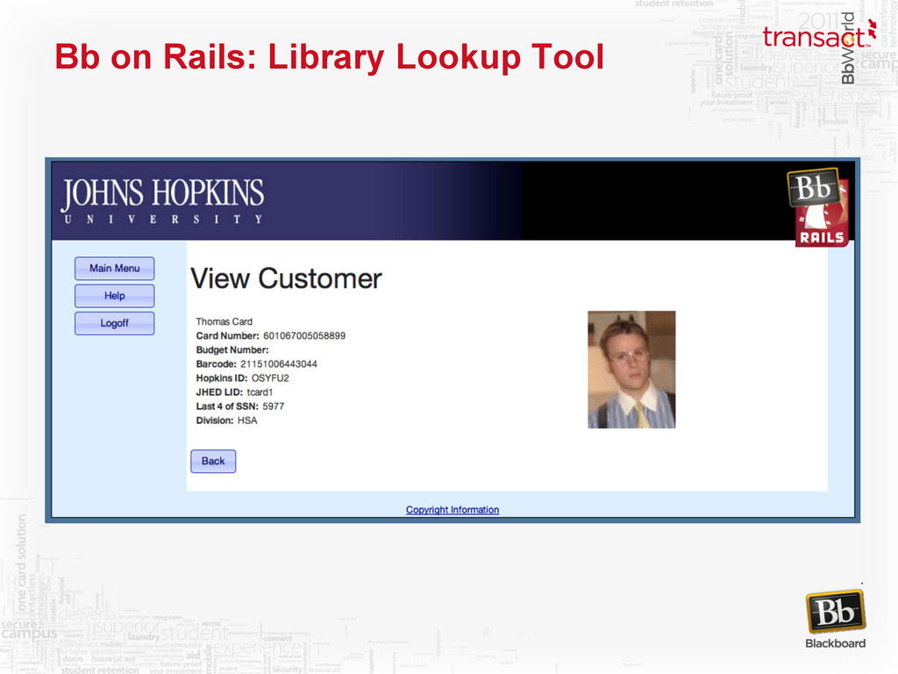
Task: Click the Help button
Action: point(115,296)
